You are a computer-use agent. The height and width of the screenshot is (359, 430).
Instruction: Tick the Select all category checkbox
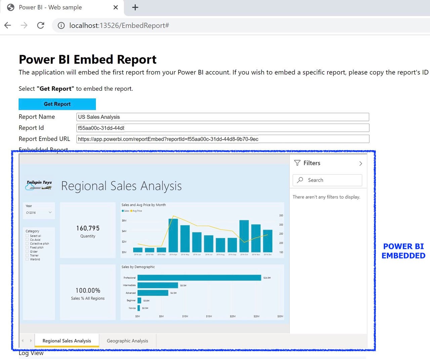pos(27,236)
